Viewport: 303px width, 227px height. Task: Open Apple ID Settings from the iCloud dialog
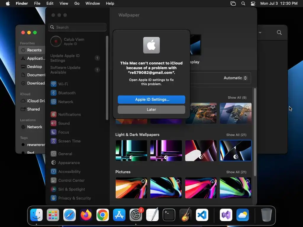[151, 99]
